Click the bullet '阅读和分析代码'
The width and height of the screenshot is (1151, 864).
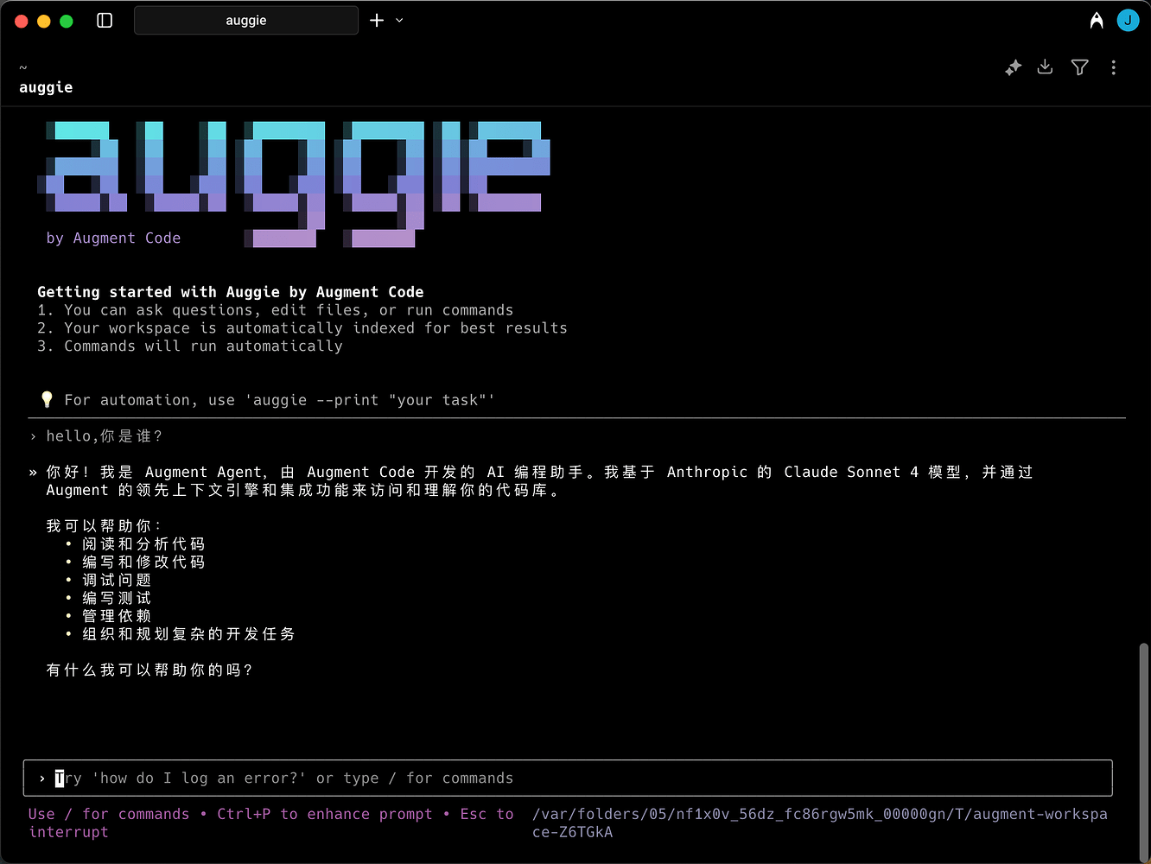[143, 543]
